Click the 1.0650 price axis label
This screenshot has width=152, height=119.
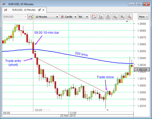[142, 51]
